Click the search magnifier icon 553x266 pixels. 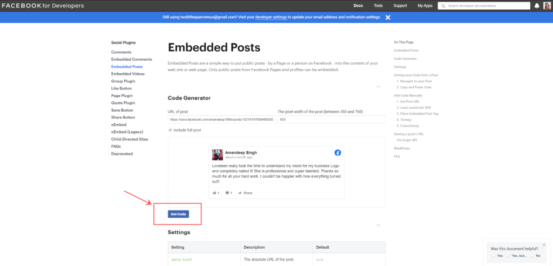[443, 6]
